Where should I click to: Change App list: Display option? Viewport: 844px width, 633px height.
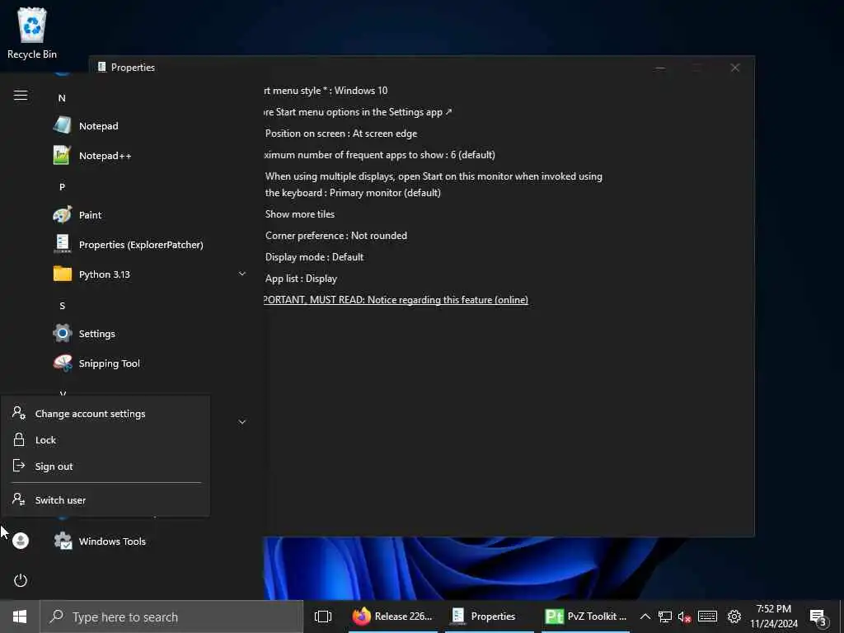pyautogui.click(x=301, y=279)
